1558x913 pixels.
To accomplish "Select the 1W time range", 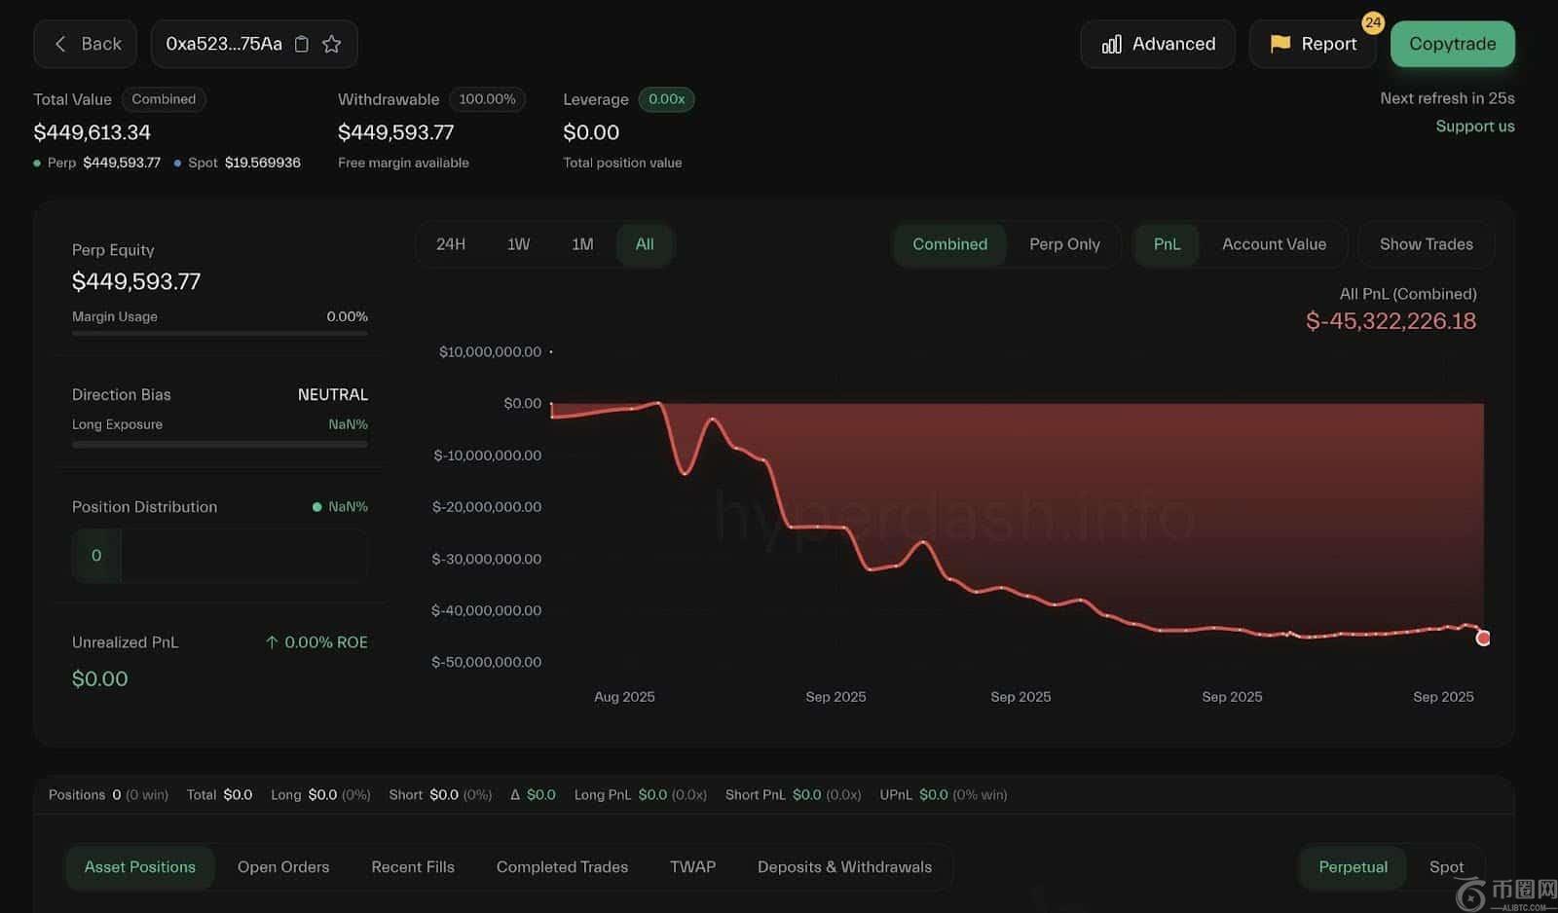I will point(518,244).
